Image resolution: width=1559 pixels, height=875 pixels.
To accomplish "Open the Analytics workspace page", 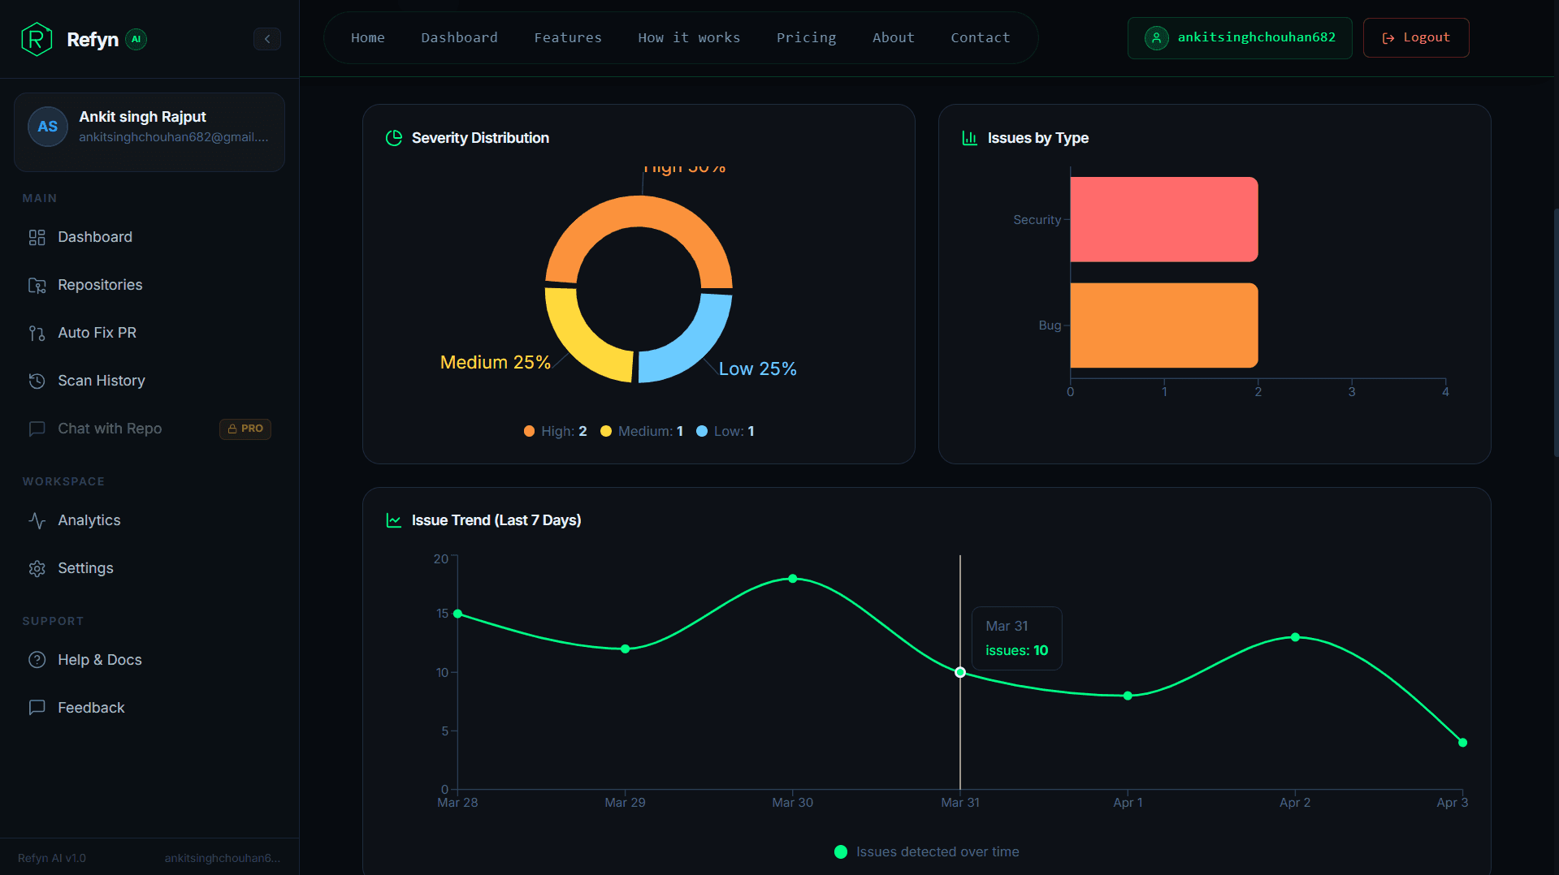I will [89, 520].
